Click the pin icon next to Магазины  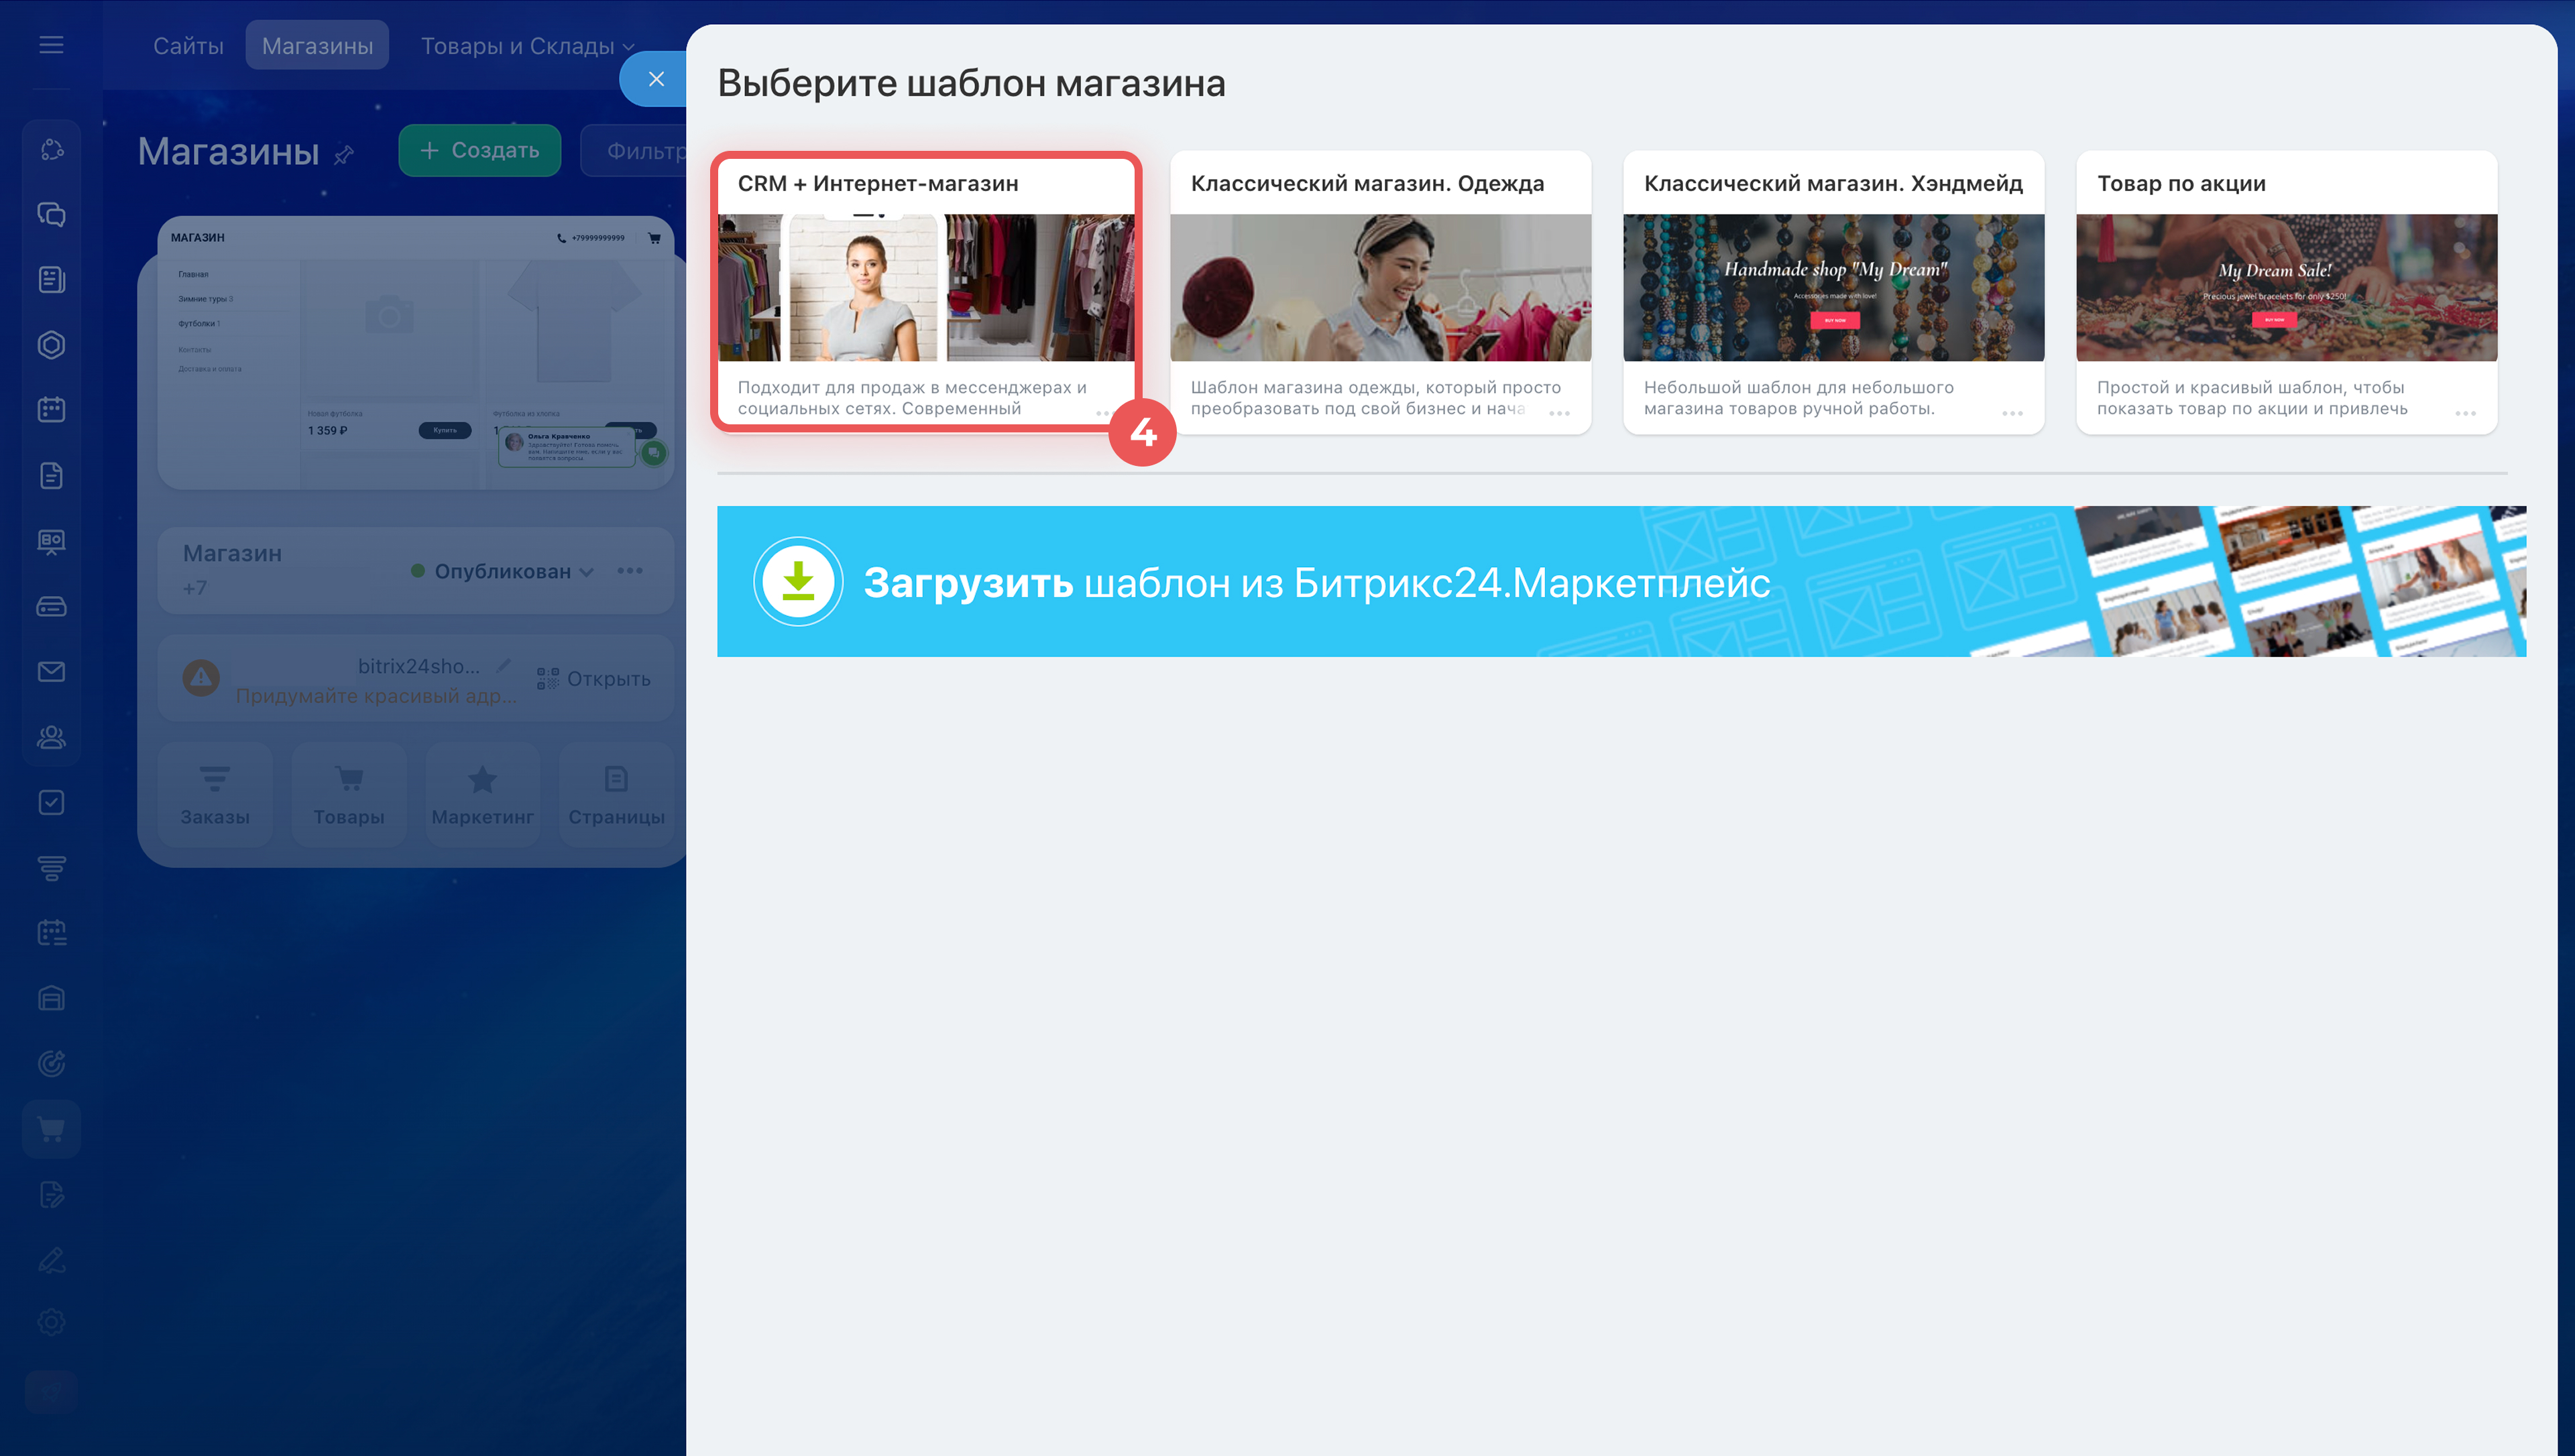(x=344, y=155)
